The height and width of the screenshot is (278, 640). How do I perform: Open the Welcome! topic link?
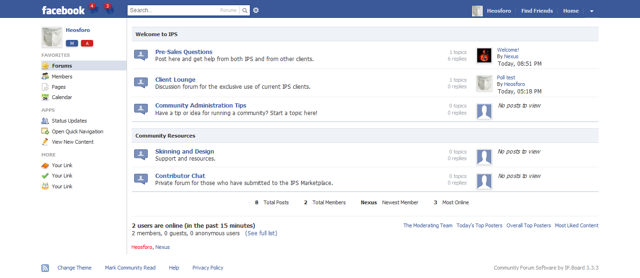pos(508,50)
